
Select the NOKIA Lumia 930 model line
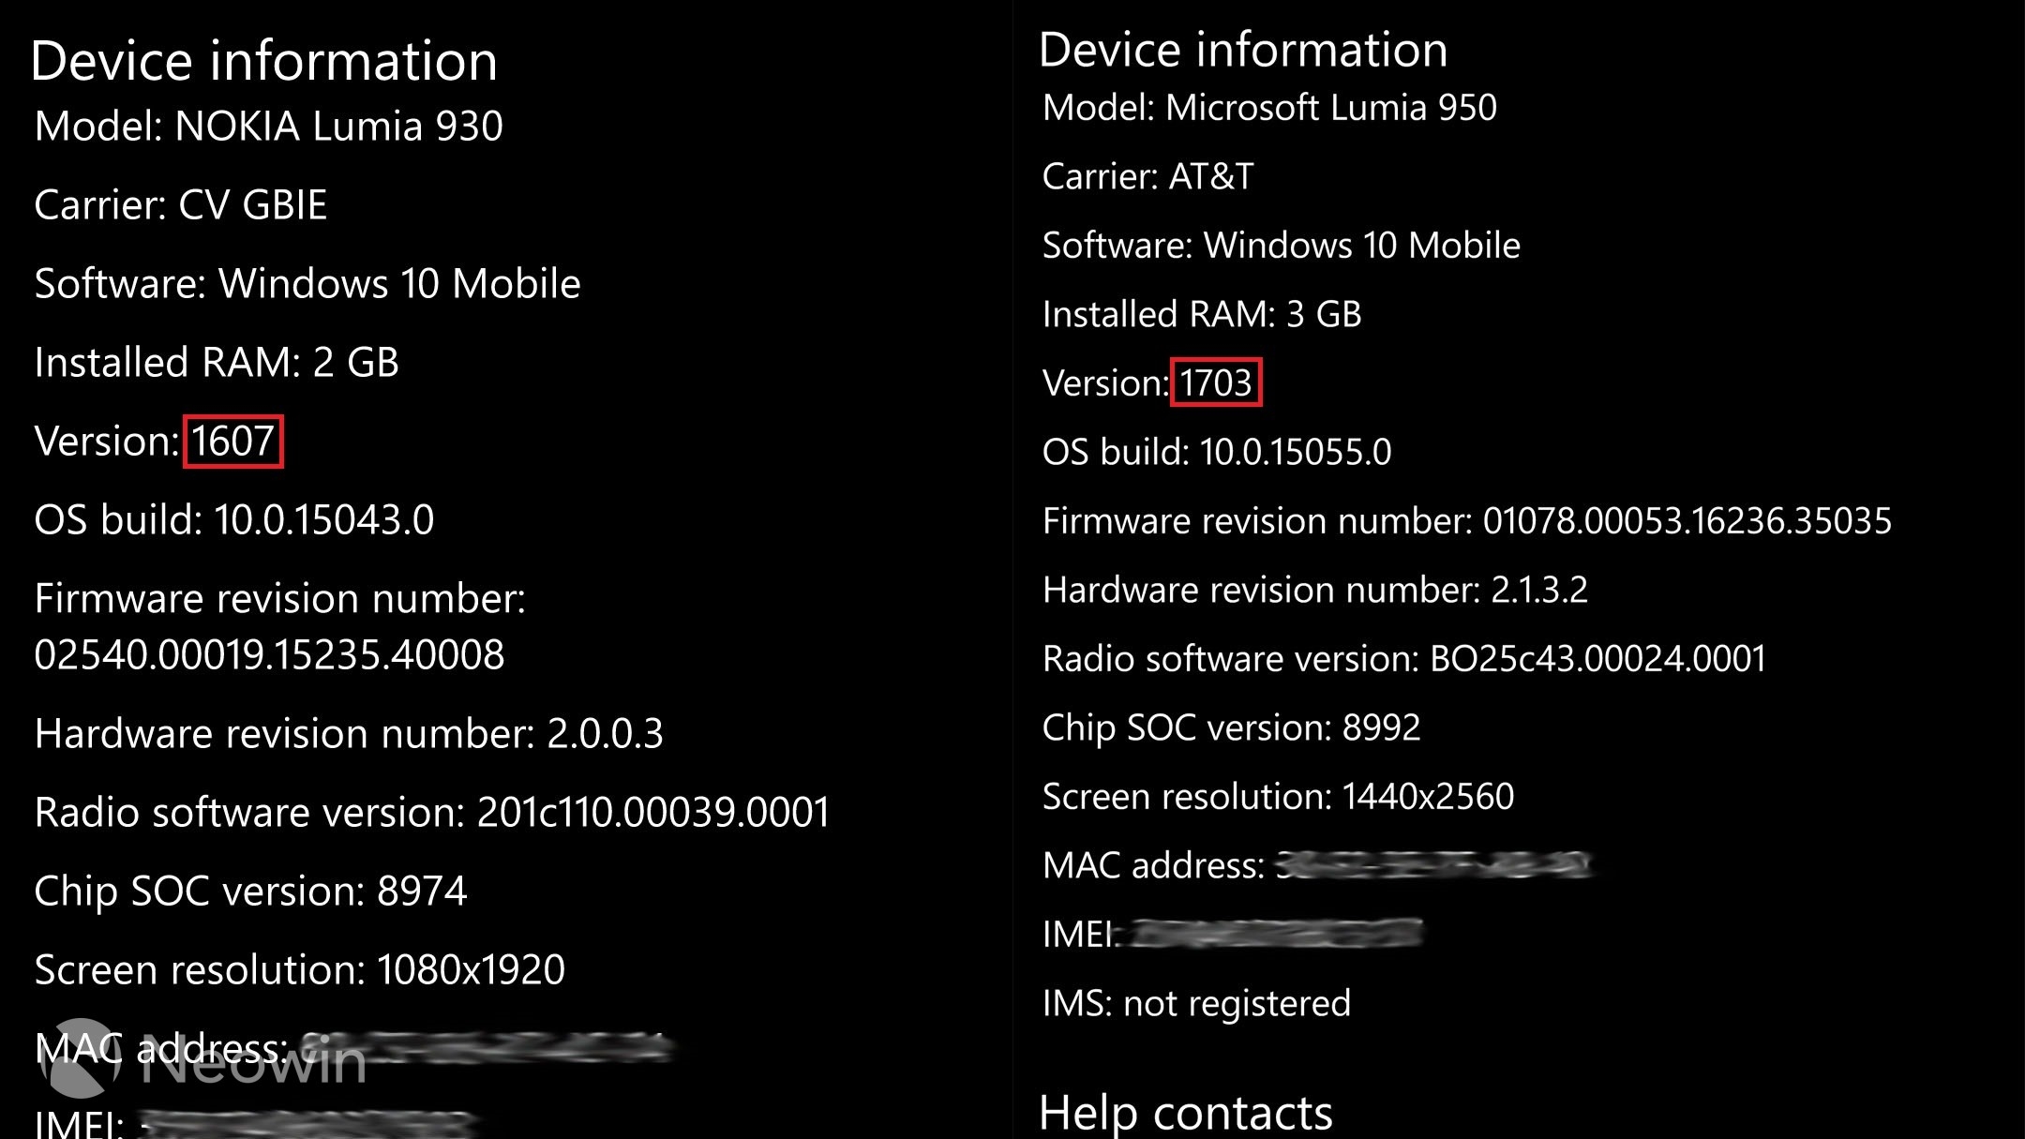click(268, 126)
